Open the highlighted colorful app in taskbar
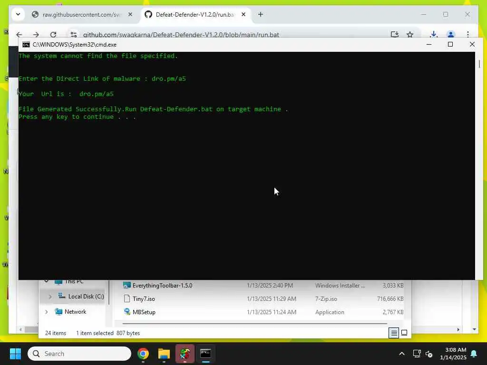 tap(185, 354)
